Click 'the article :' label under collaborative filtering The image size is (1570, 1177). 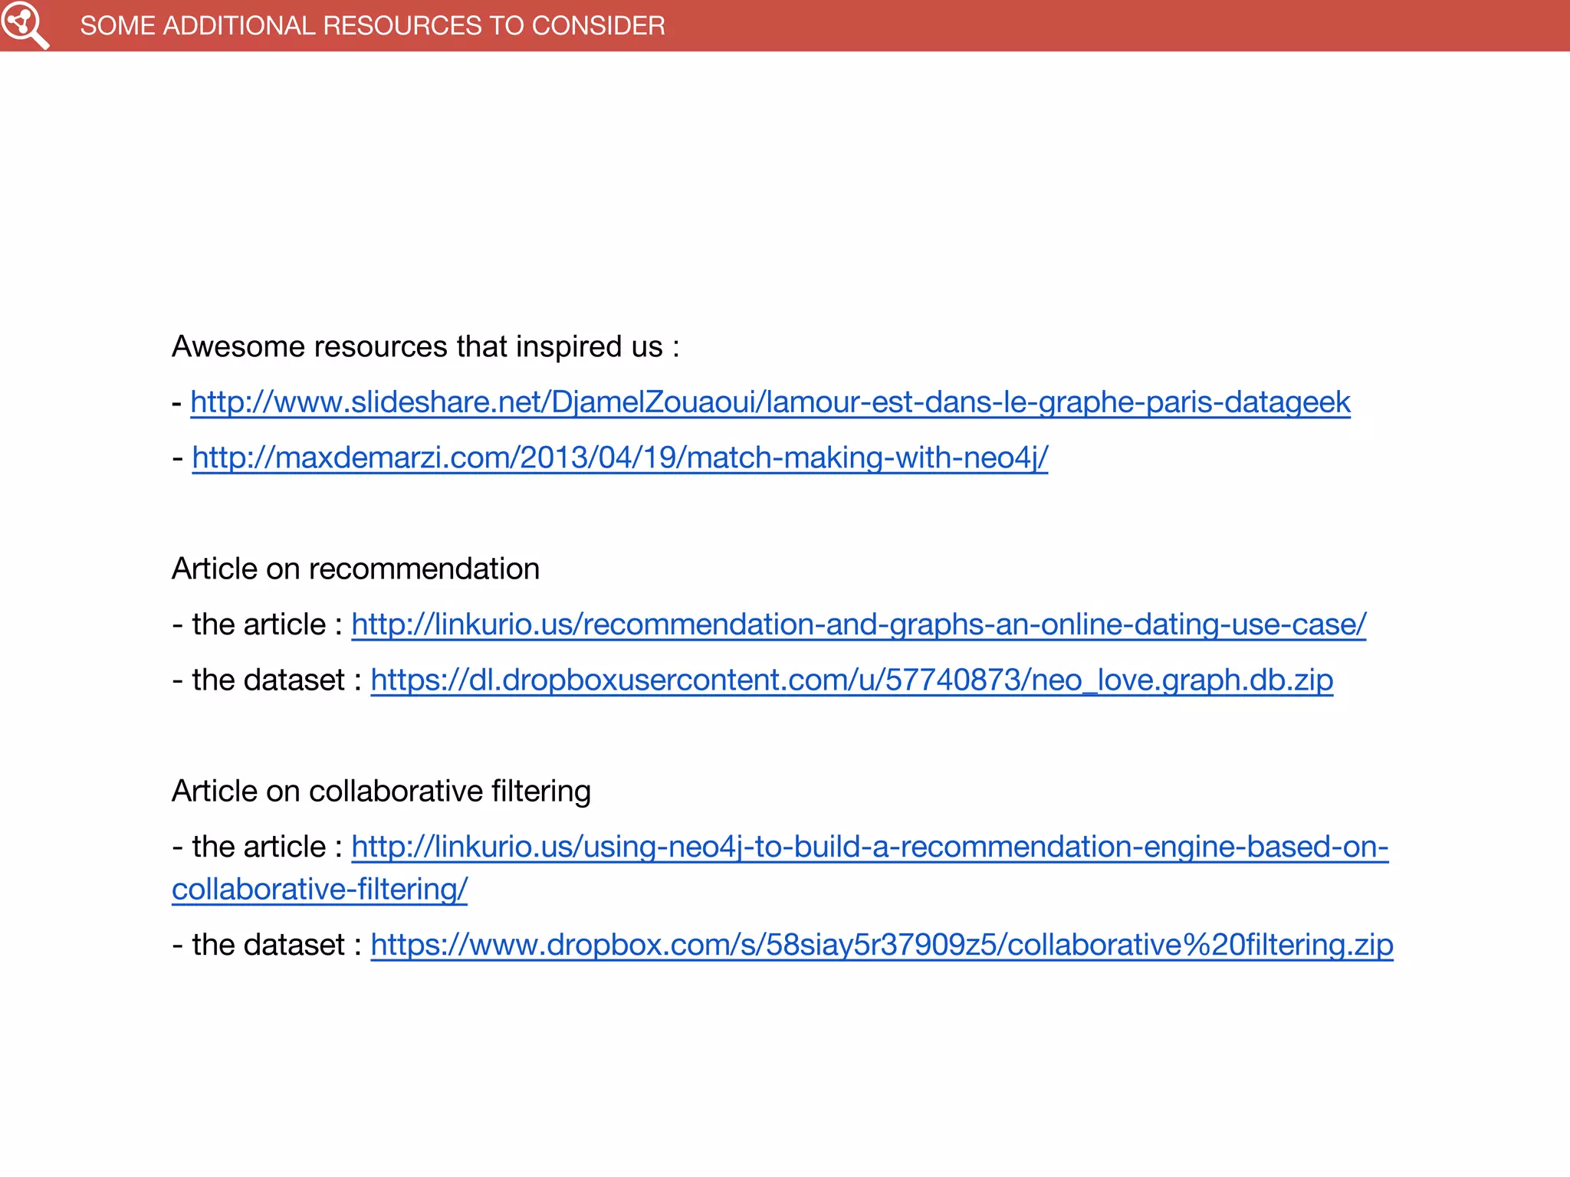pyautogui.click(x=266, y=847)
